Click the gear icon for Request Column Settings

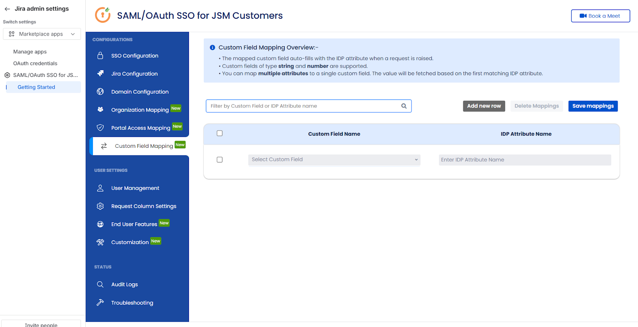pyautogui.click(x=100, y=206)
